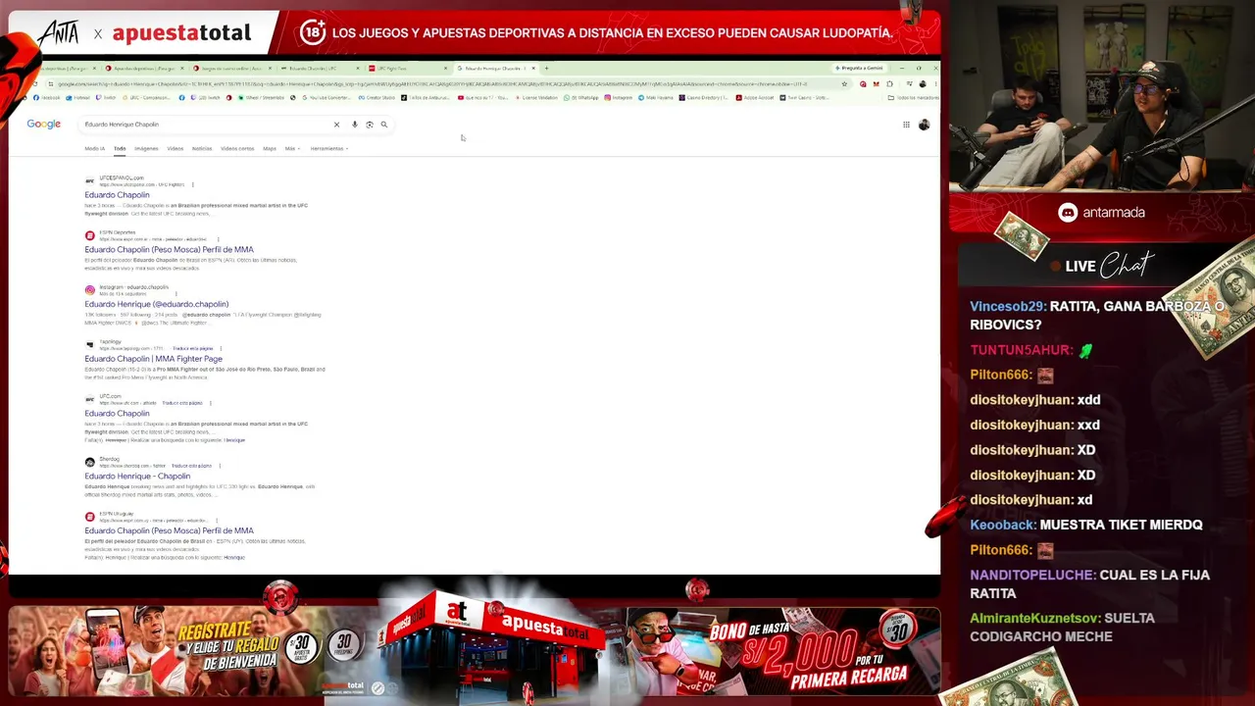Open the Twitch bookmark

pyautogui.click(x=106, y=97)
